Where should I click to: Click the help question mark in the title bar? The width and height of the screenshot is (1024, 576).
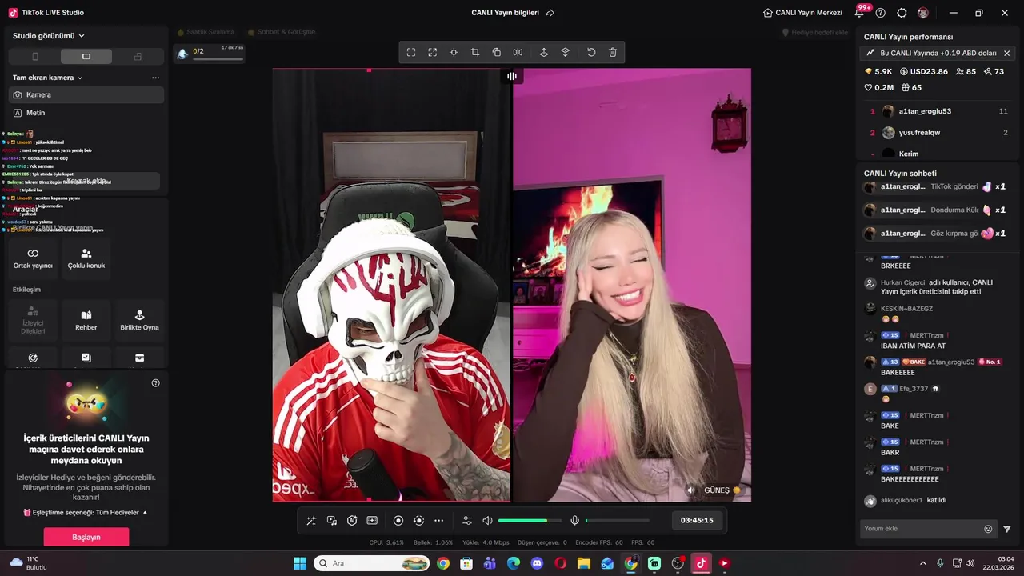pos(881,13)
